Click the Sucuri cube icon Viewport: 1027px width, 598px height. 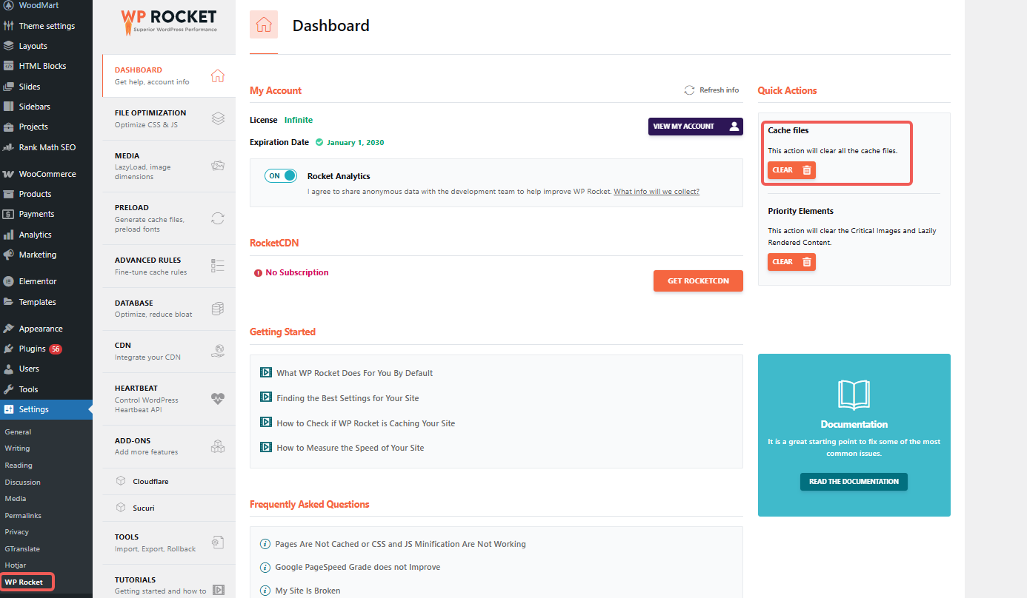tap(121, 508)
